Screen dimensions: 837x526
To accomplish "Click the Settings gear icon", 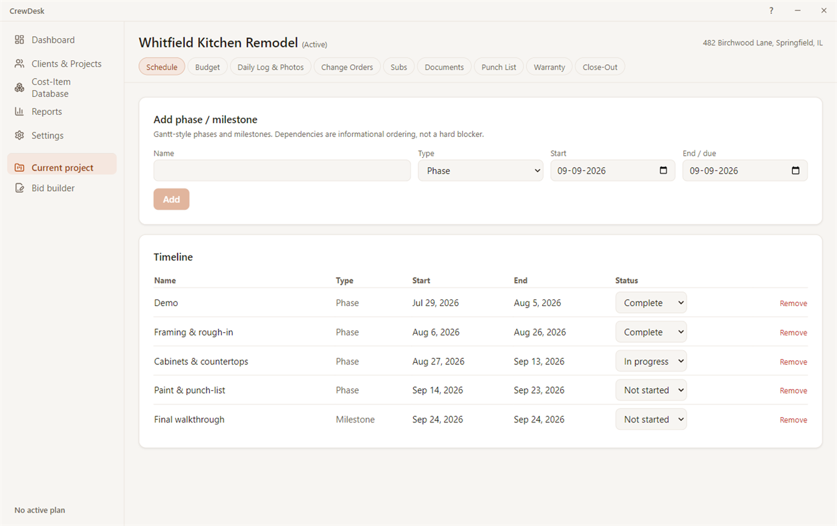I will coord(19,136).
